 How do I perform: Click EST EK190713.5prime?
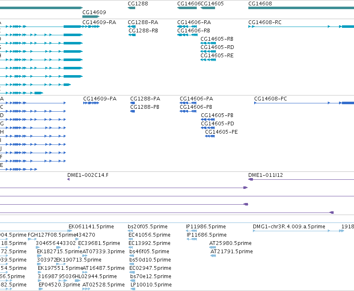[x=79, y=260]
